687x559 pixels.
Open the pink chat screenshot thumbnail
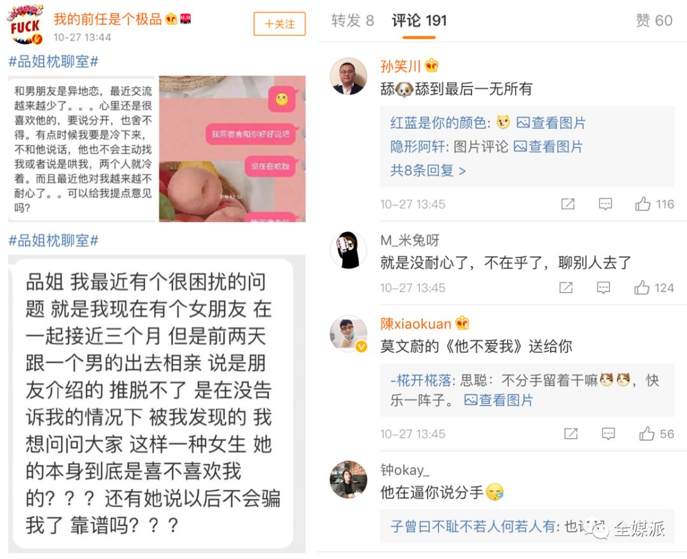232,149
